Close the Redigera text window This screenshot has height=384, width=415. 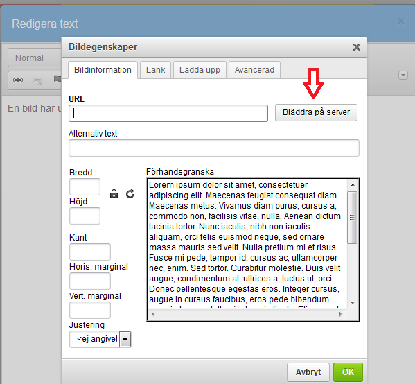tap(401, 21)
